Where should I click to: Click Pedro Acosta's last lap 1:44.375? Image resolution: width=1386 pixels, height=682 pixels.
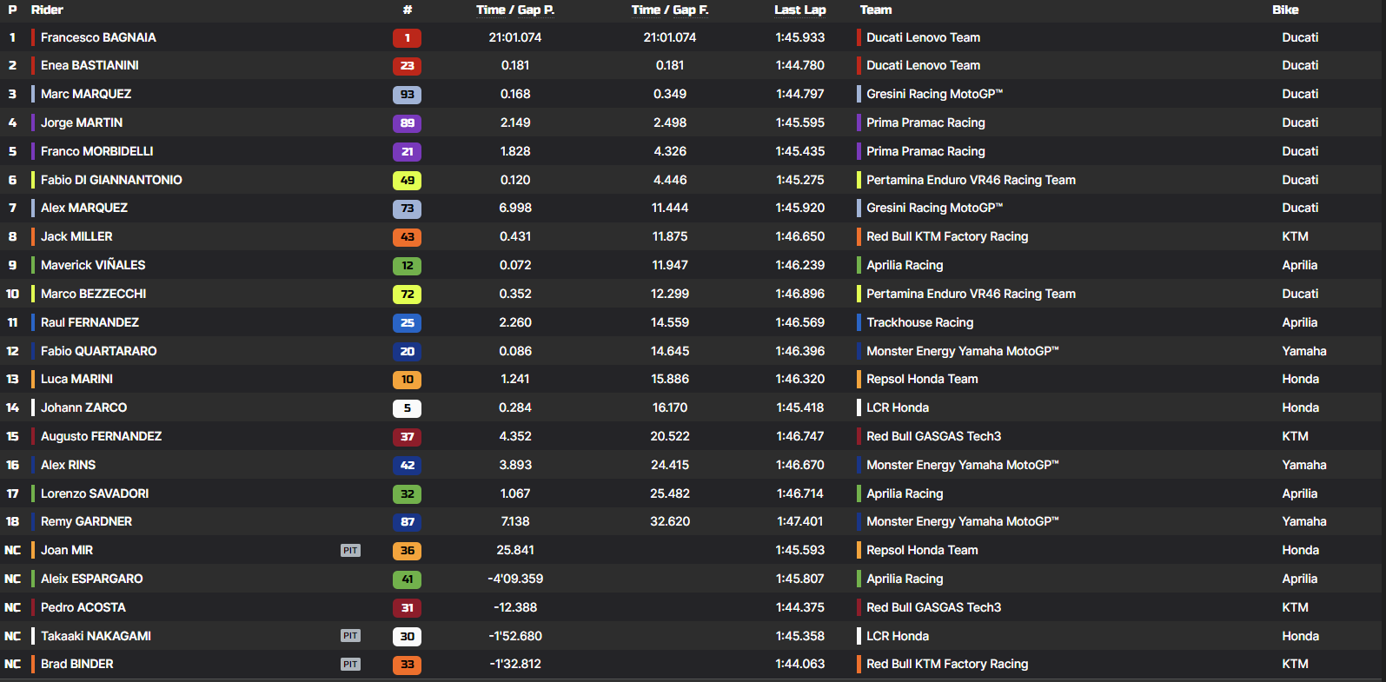[800, 607]
